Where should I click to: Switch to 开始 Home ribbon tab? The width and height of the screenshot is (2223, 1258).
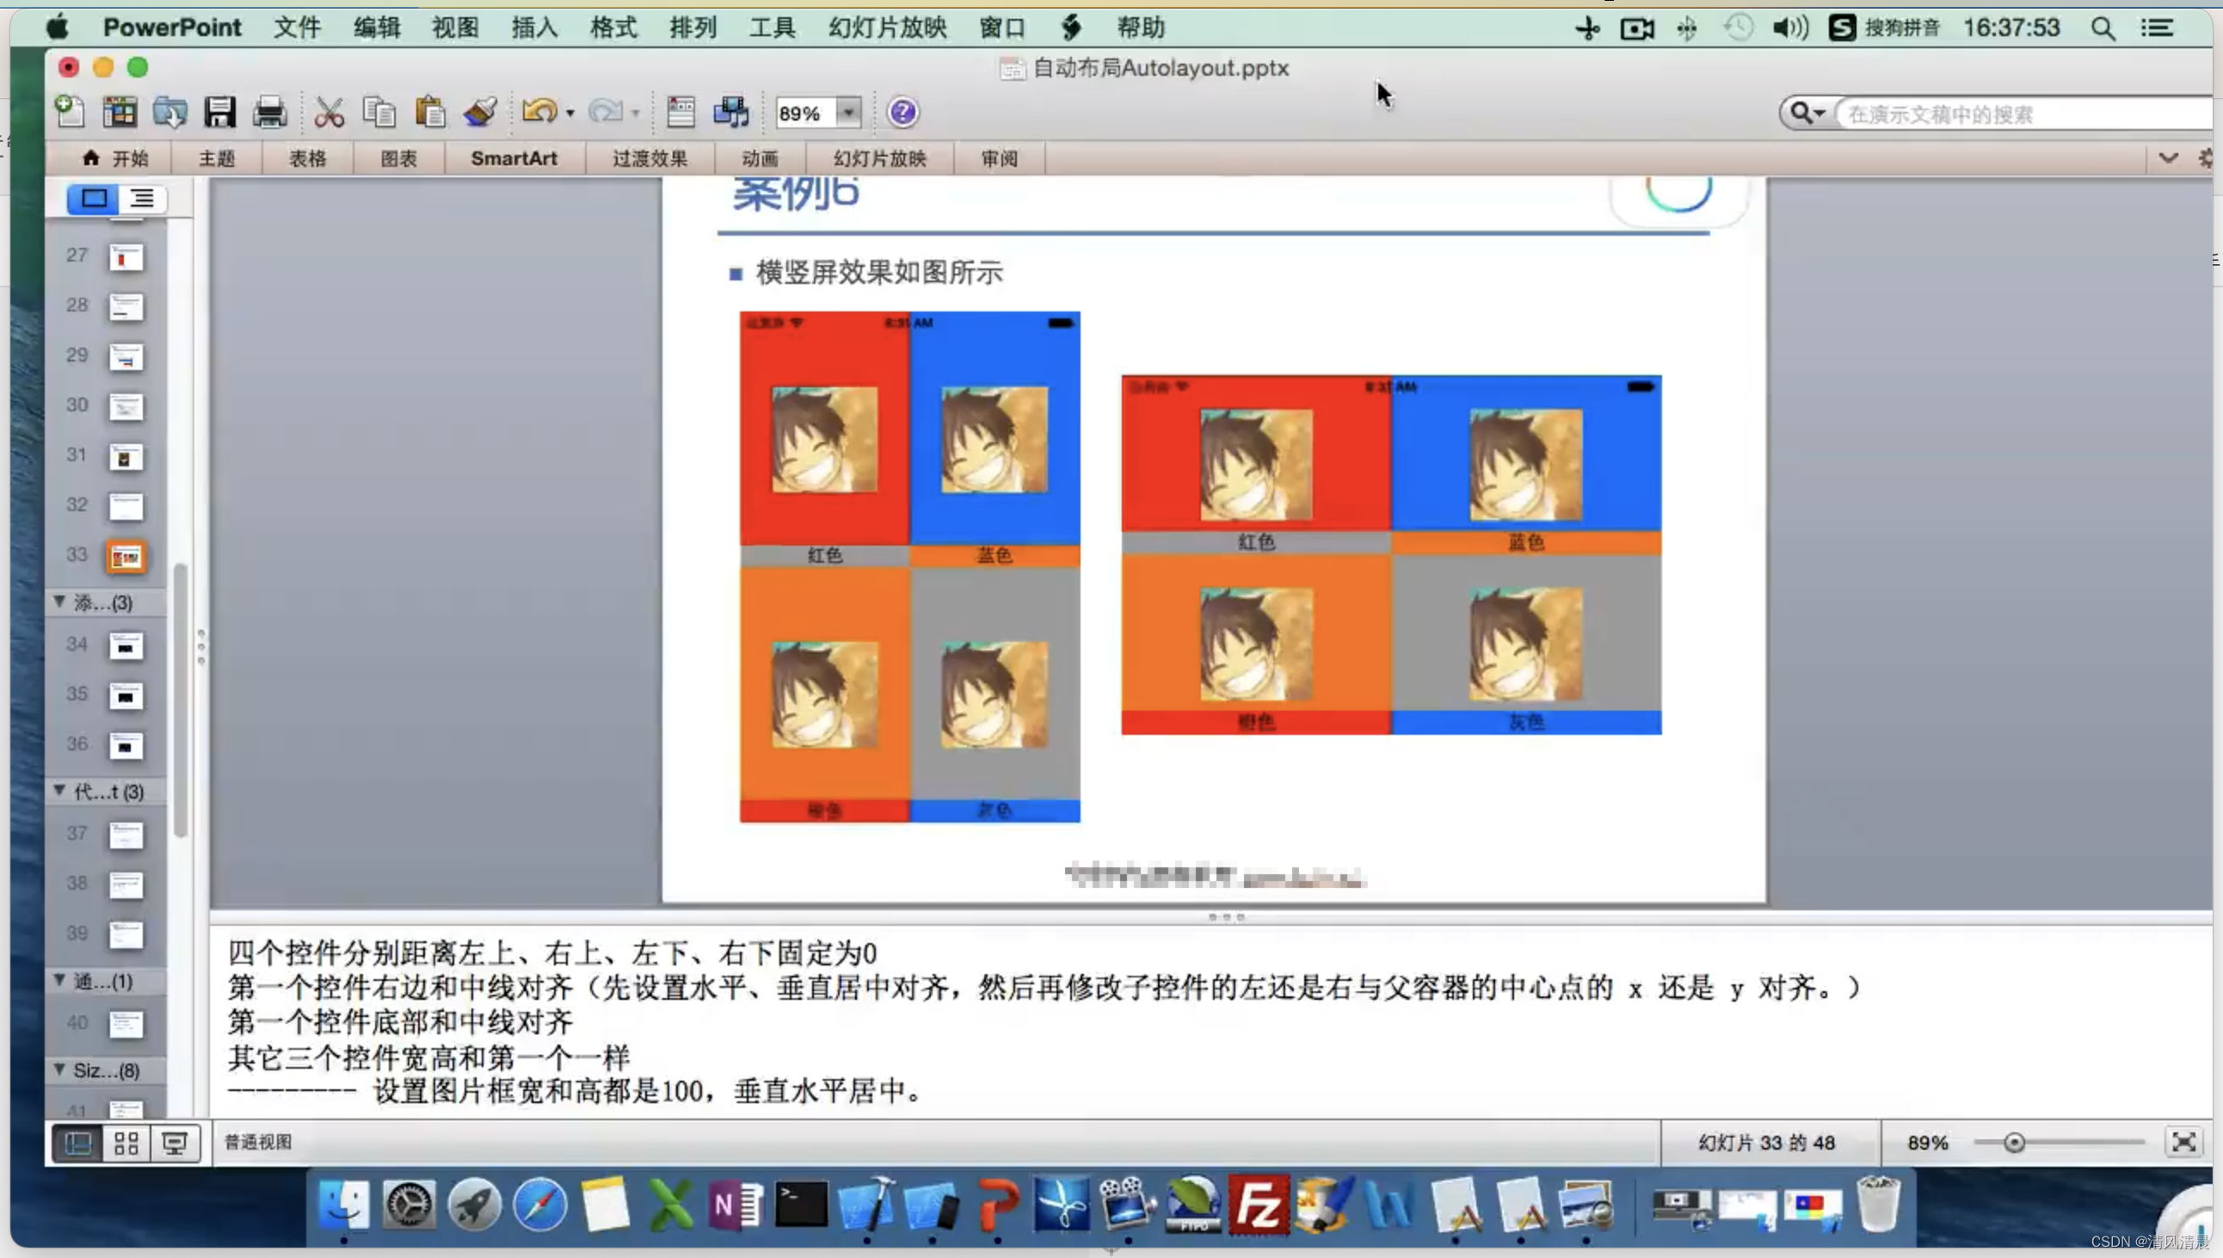(x=115, y=159)
